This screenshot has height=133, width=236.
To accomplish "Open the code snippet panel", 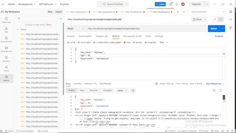I will coord(230,19).
